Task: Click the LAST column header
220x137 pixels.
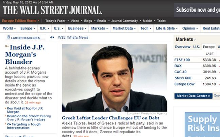Action: click(x=210, y=54)
